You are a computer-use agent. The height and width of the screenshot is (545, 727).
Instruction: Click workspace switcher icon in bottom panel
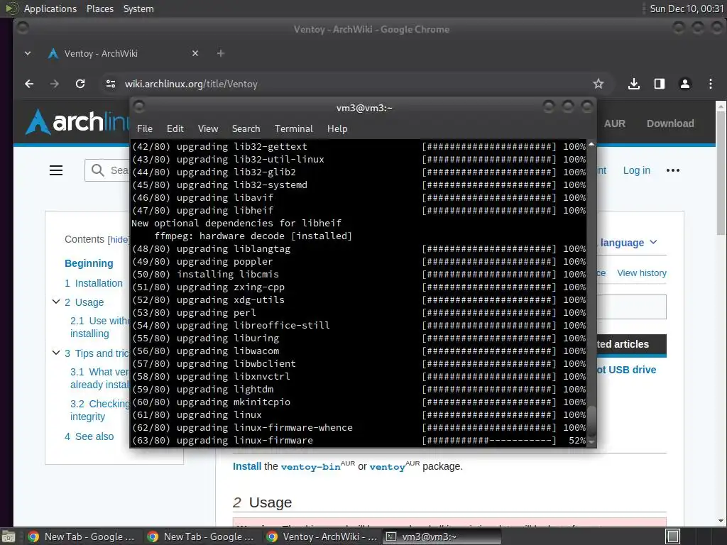673,536
